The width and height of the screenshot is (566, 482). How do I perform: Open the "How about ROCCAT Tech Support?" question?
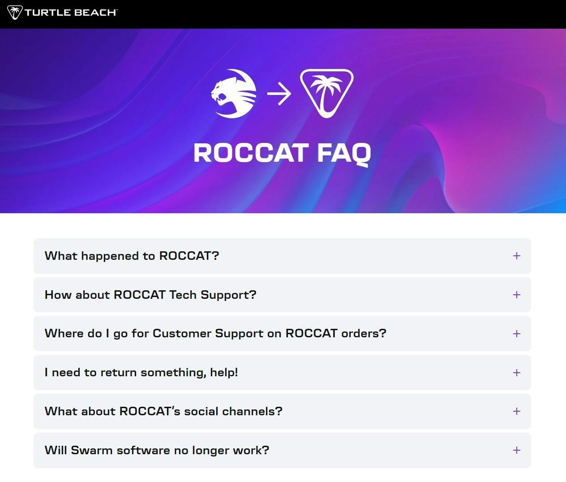point(282,295)
